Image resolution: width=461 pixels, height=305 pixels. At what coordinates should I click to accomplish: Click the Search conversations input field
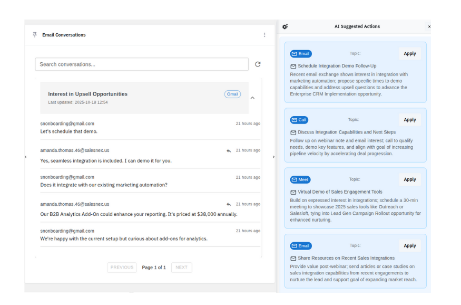(142, 64)
